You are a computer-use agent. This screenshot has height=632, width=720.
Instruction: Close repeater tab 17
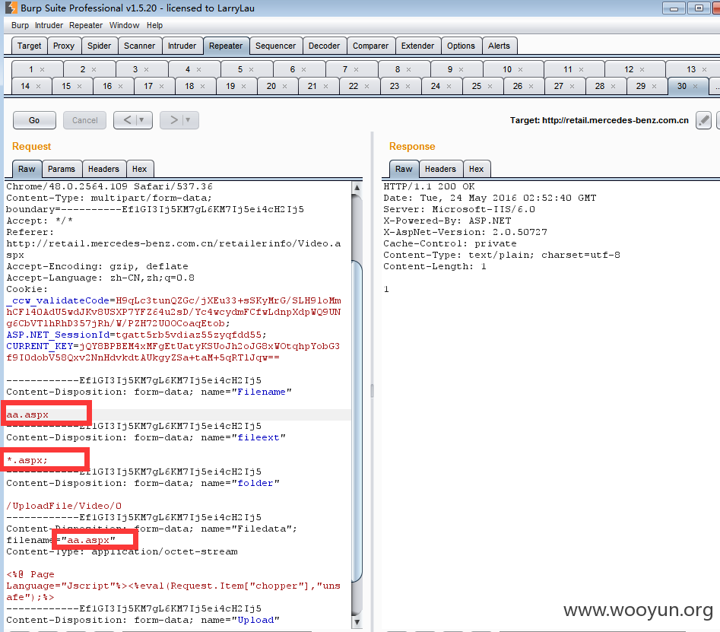pyautogui.click(x=162, y=87)
